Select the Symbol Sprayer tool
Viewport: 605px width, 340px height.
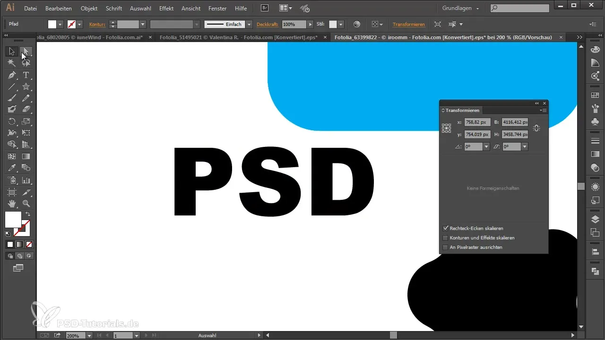point(12,180)
